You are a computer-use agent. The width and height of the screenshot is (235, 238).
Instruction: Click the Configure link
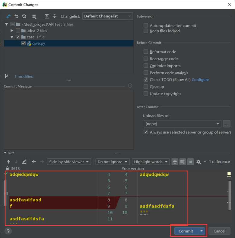pos(200,80)
